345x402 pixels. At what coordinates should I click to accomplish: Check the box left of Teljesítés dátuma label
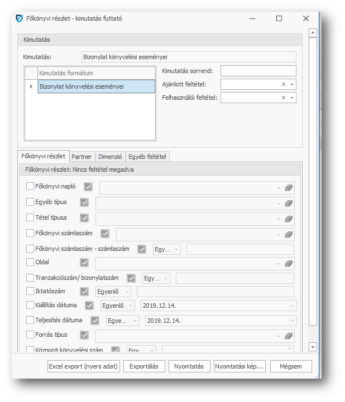30,320
